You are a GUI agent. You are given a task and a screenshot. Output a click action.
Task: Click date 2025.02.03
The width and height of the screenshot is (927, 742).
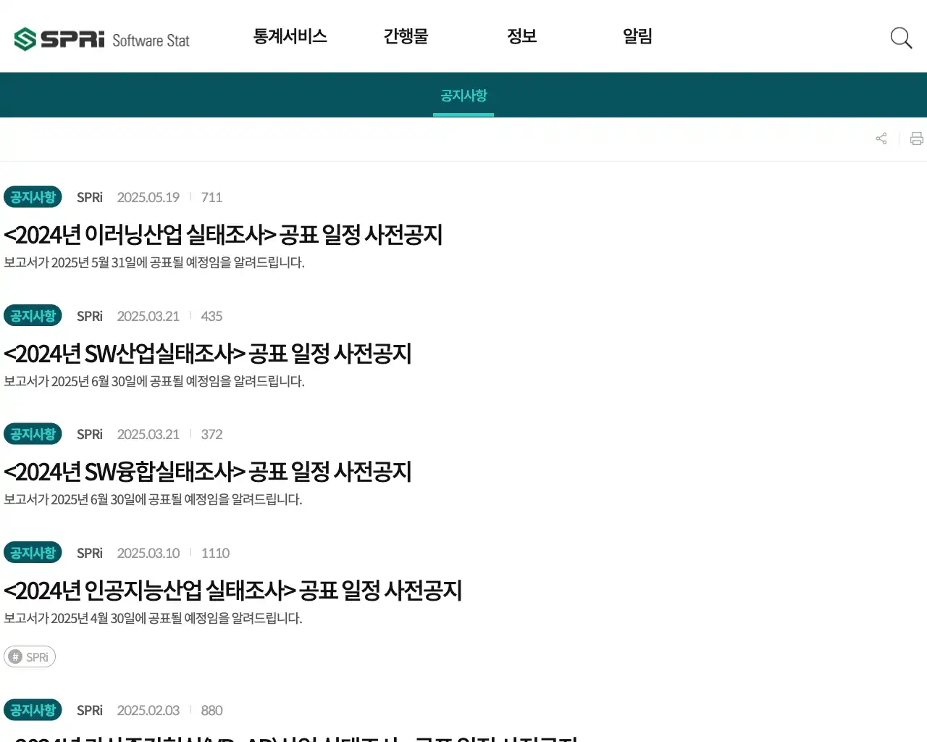pos(148,710)
